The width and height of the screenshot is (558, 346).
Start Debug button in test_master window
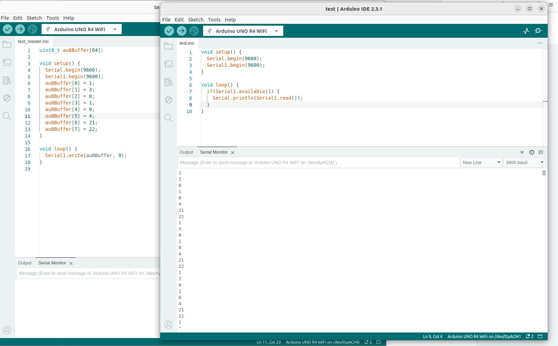(33, 29)
